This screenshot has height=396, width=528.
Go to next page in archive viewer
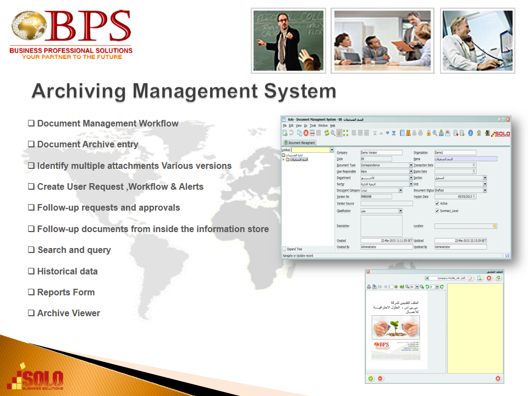(397, 287)
